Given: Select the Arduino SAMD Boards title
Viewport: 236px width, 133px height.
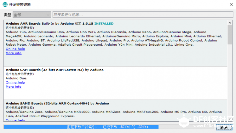Looking at the screenshot, I should [x=47, y=103].
